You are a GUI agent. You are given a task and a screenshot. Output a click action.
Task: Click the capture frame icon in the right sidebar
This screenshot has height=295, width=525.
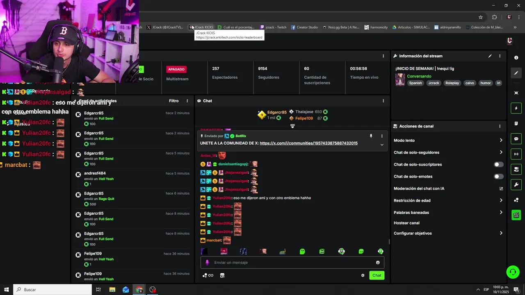(516, 93)
